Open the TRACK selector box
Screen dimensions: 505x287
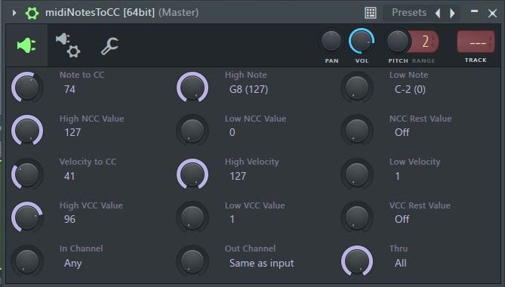[476, 42]
